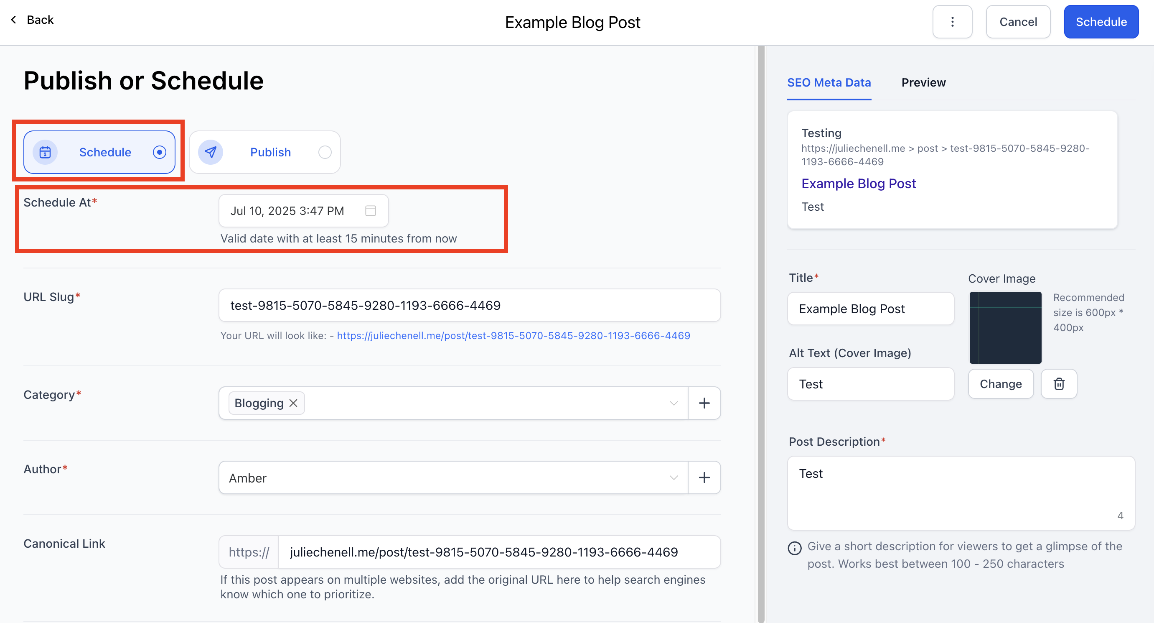Click the 'Example Blog Post' page title
1154x623 pixels.
click(572, 22)
